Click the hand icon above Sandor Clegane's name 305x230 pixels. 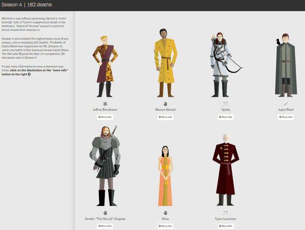tap(105, 213)
